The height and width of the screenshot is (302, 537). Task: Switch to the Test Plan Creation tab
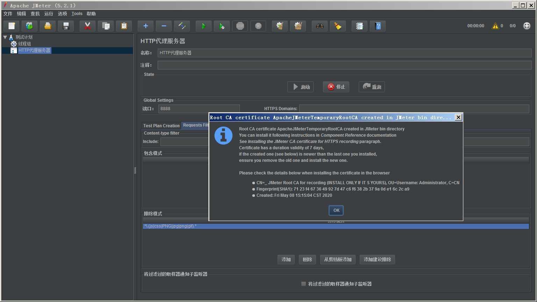[x=161, y=125]
